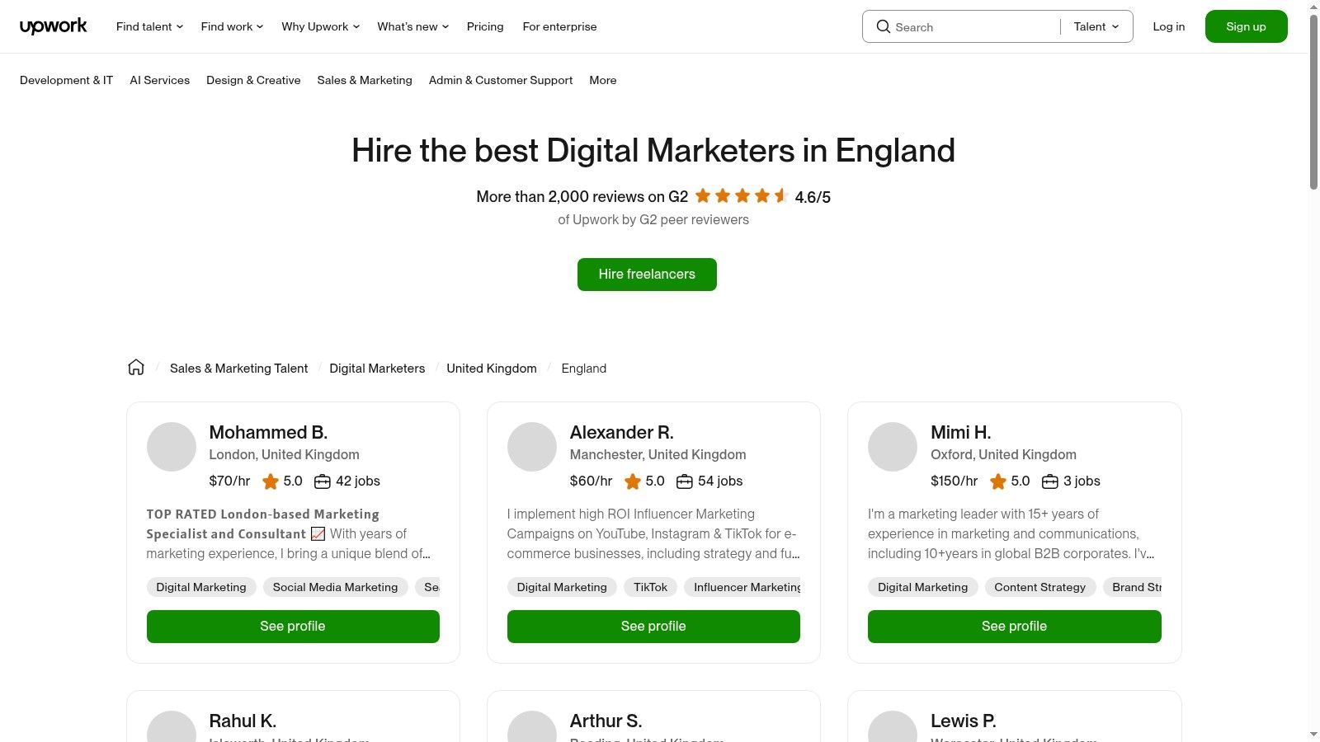Click Mohammed B.'s profile avatar
Screen dimensions: 1320x742
(171, 447)
